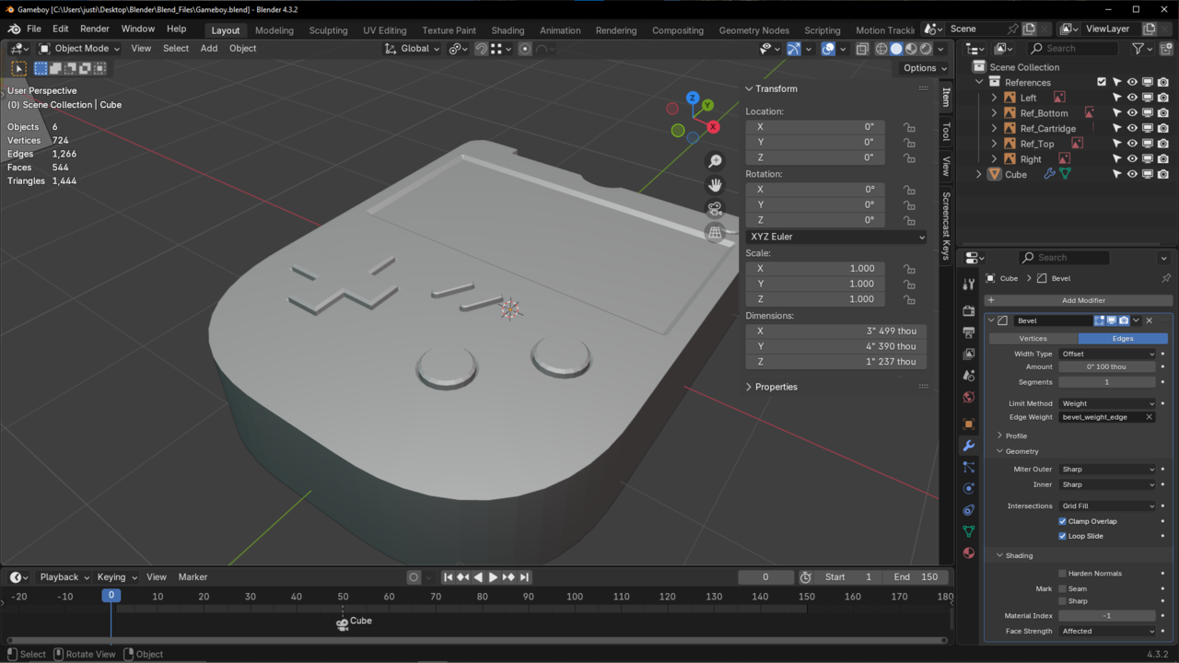Image resolution: width=1179 pixels, height=663 pixels.
Task: Open the Edit menu
Action: [60, 29]
